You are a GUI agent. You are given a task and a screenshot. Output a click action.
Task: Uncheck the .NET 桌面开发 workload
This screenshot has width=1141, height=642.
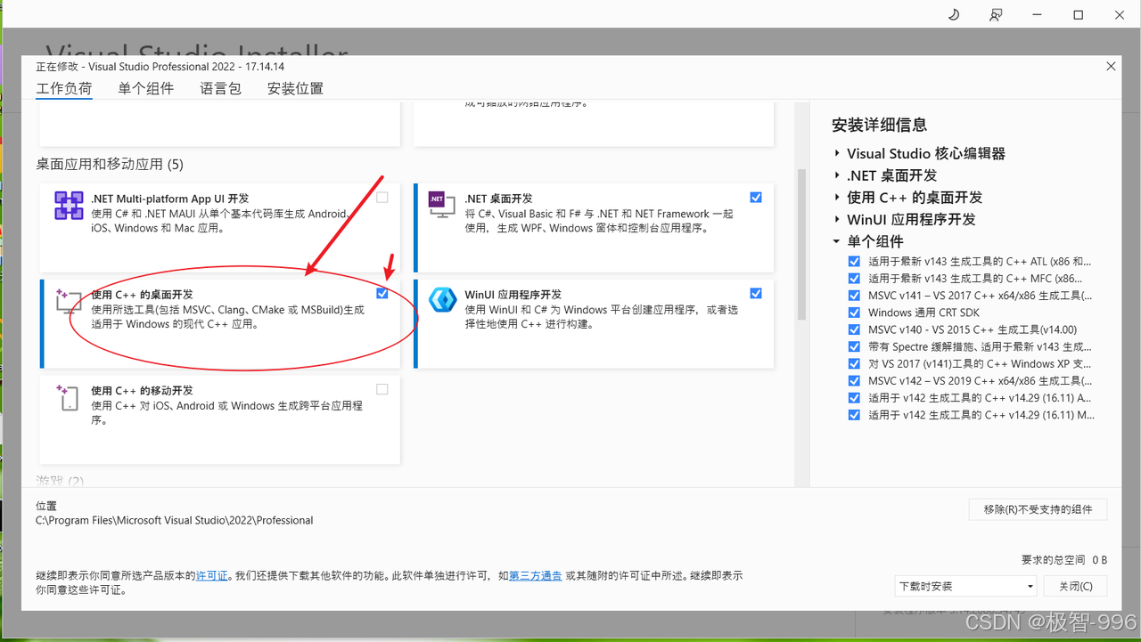756,198
